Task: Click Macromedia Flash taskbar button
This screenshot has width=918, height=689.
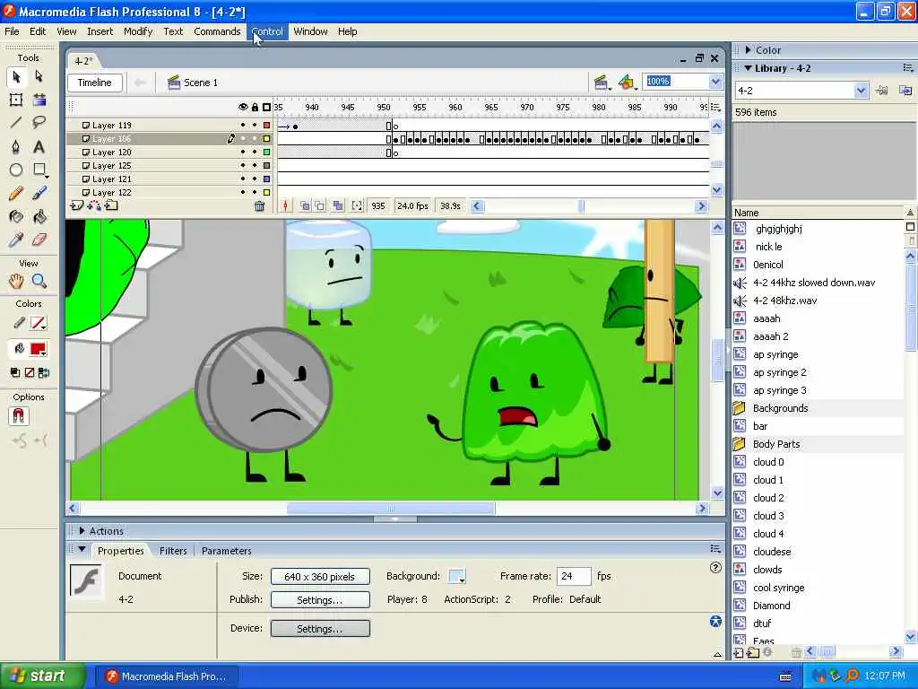Action: coord(167,676)
